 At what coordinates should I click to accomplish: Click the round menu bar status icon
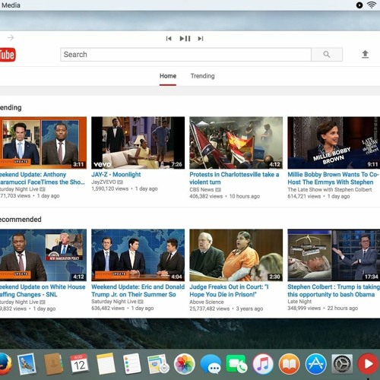[359, 5]
